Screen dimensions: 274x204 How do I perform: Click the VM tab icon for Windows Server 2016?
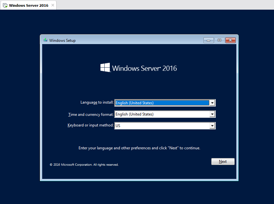(x=5, y=5)
